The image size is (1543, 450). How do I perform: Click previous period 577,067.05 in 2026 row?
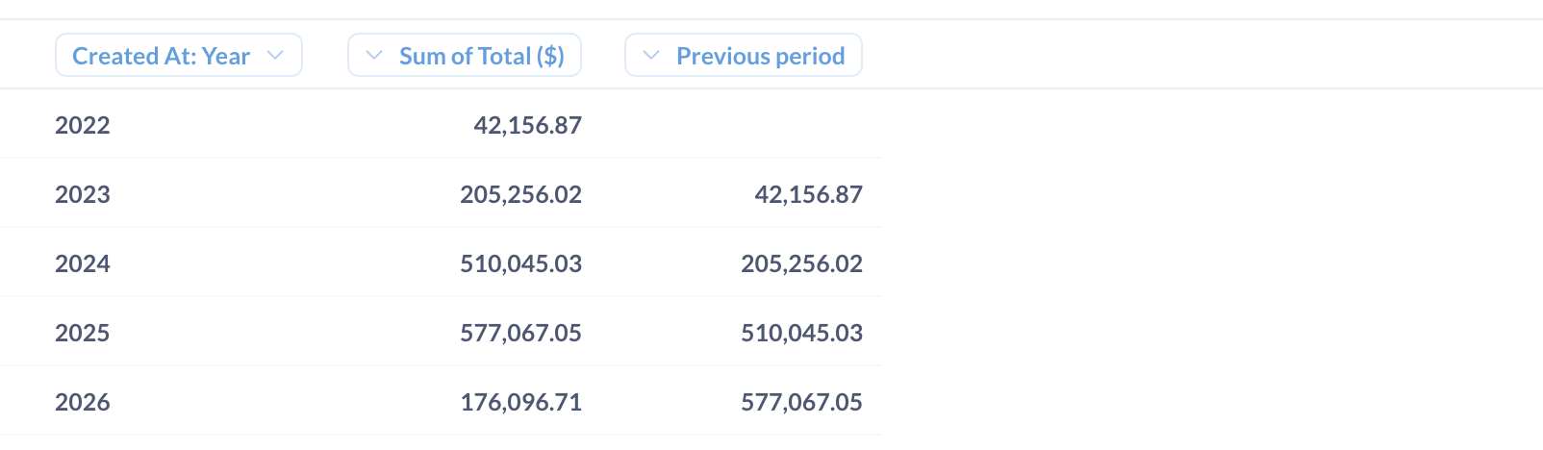click(802, 402)
